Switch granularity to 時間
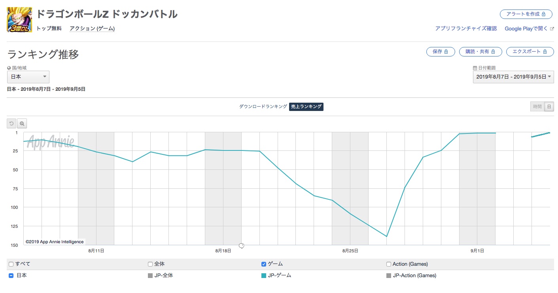 pyautogui.click(x=537, y=107)
